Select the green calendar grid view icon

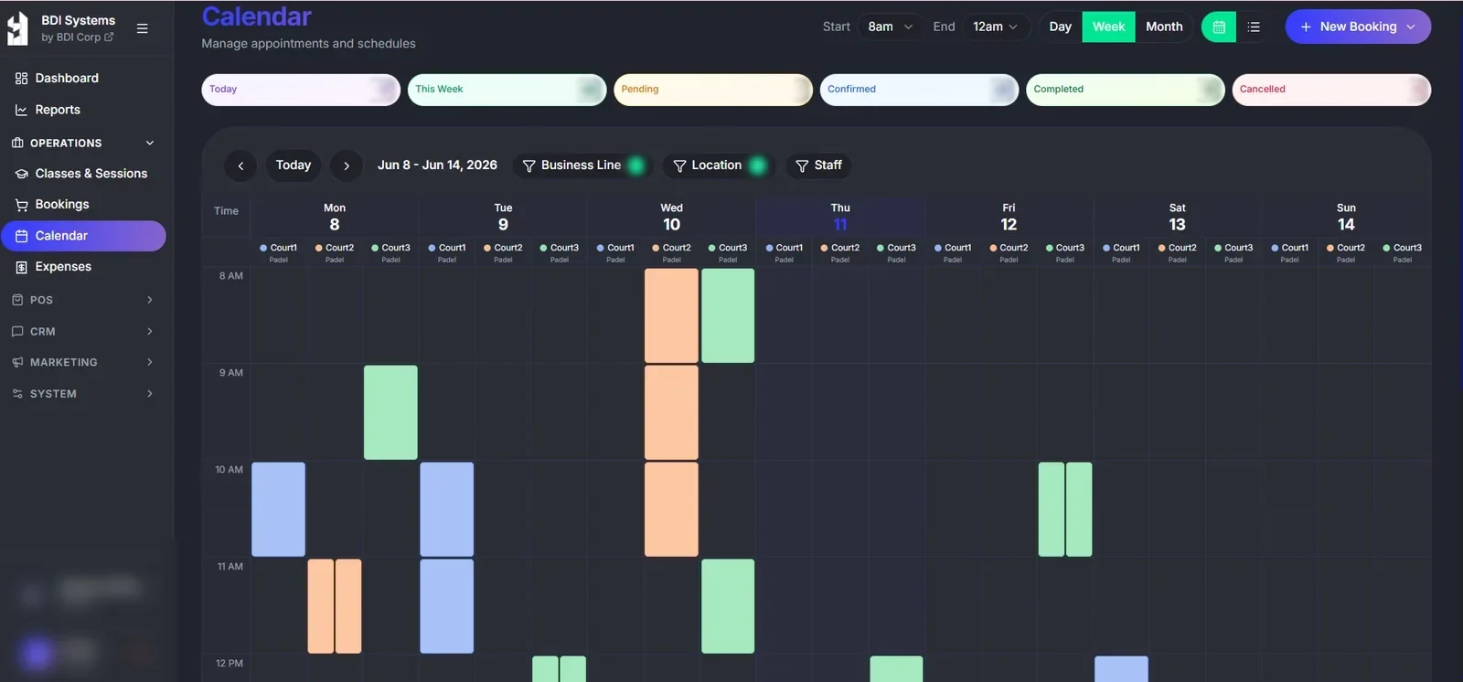pos(1219,27)
